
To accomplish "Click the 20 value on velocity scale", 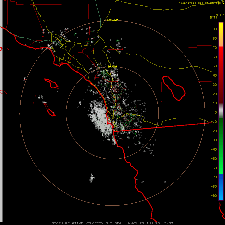I will (x=215, y=94).
